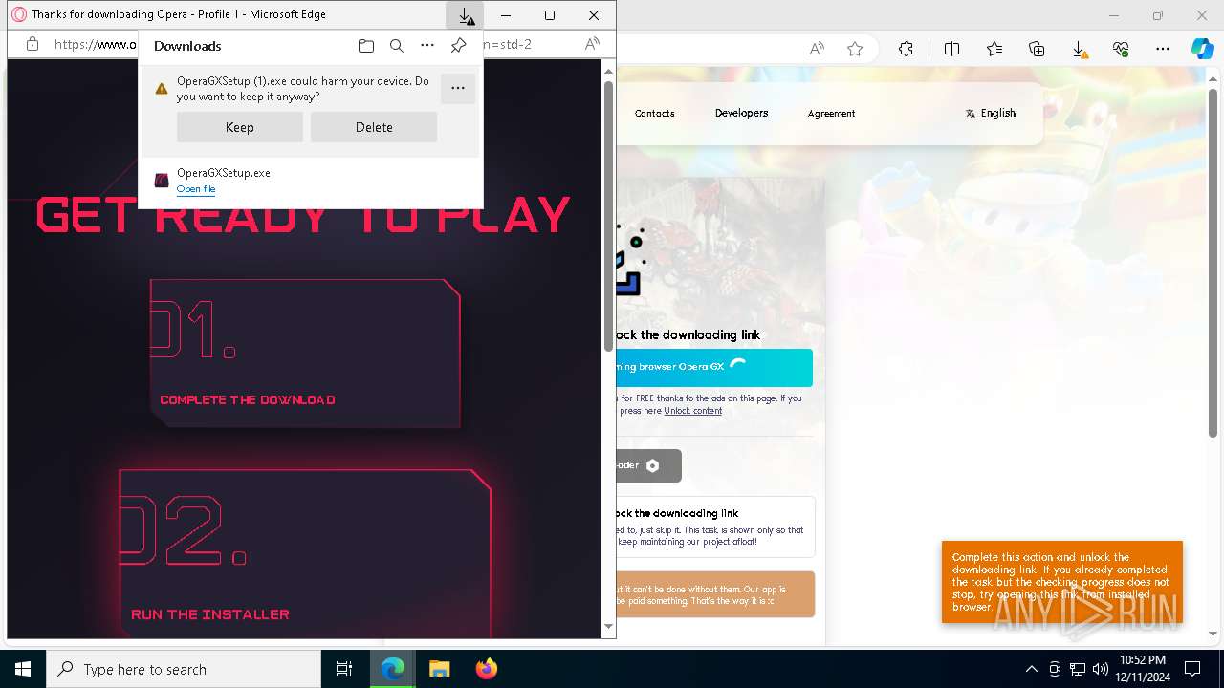1224x688 pixels.
Task: Toggle Split screen icon in Edge toolbar
Action: (x=951, y=49)
